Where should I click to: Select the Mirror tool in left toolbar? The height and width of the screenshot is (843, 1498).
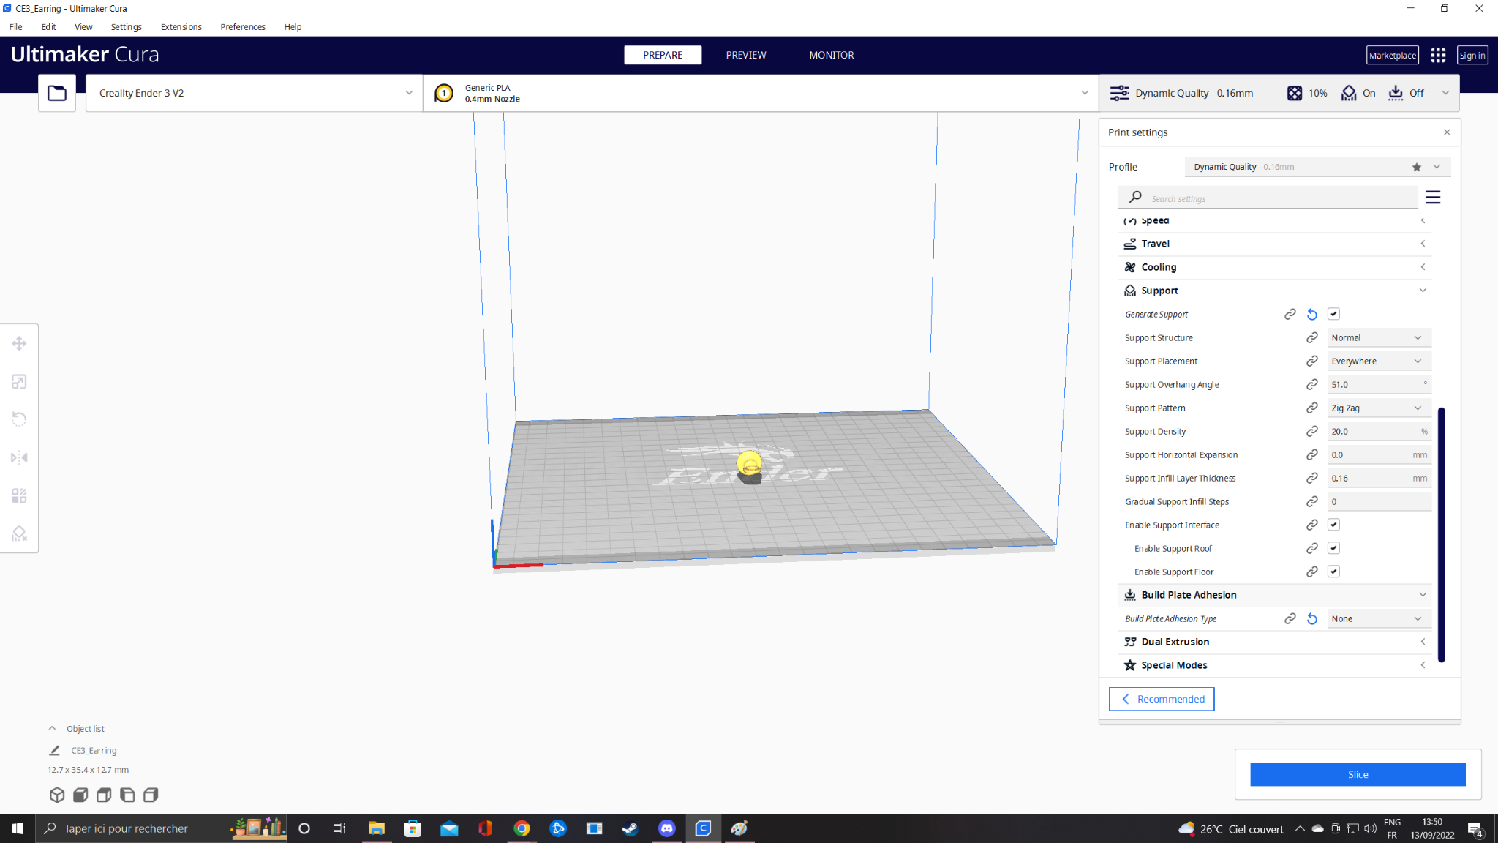(x=19, y=457)
